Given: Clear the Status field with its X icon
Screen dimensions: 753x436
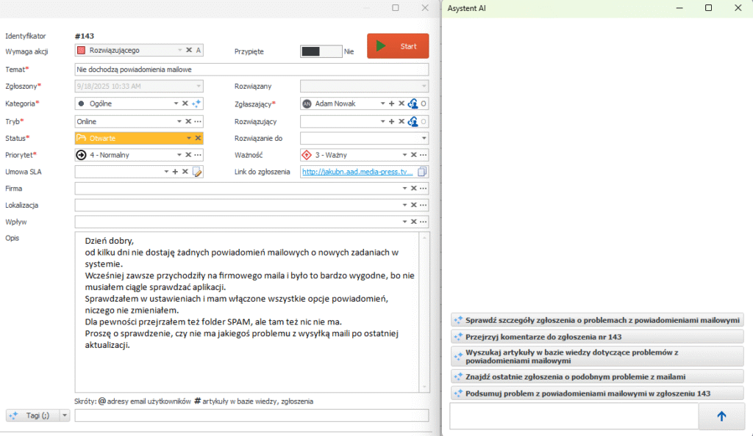Looking at the screenshot, I should point(198,138).
